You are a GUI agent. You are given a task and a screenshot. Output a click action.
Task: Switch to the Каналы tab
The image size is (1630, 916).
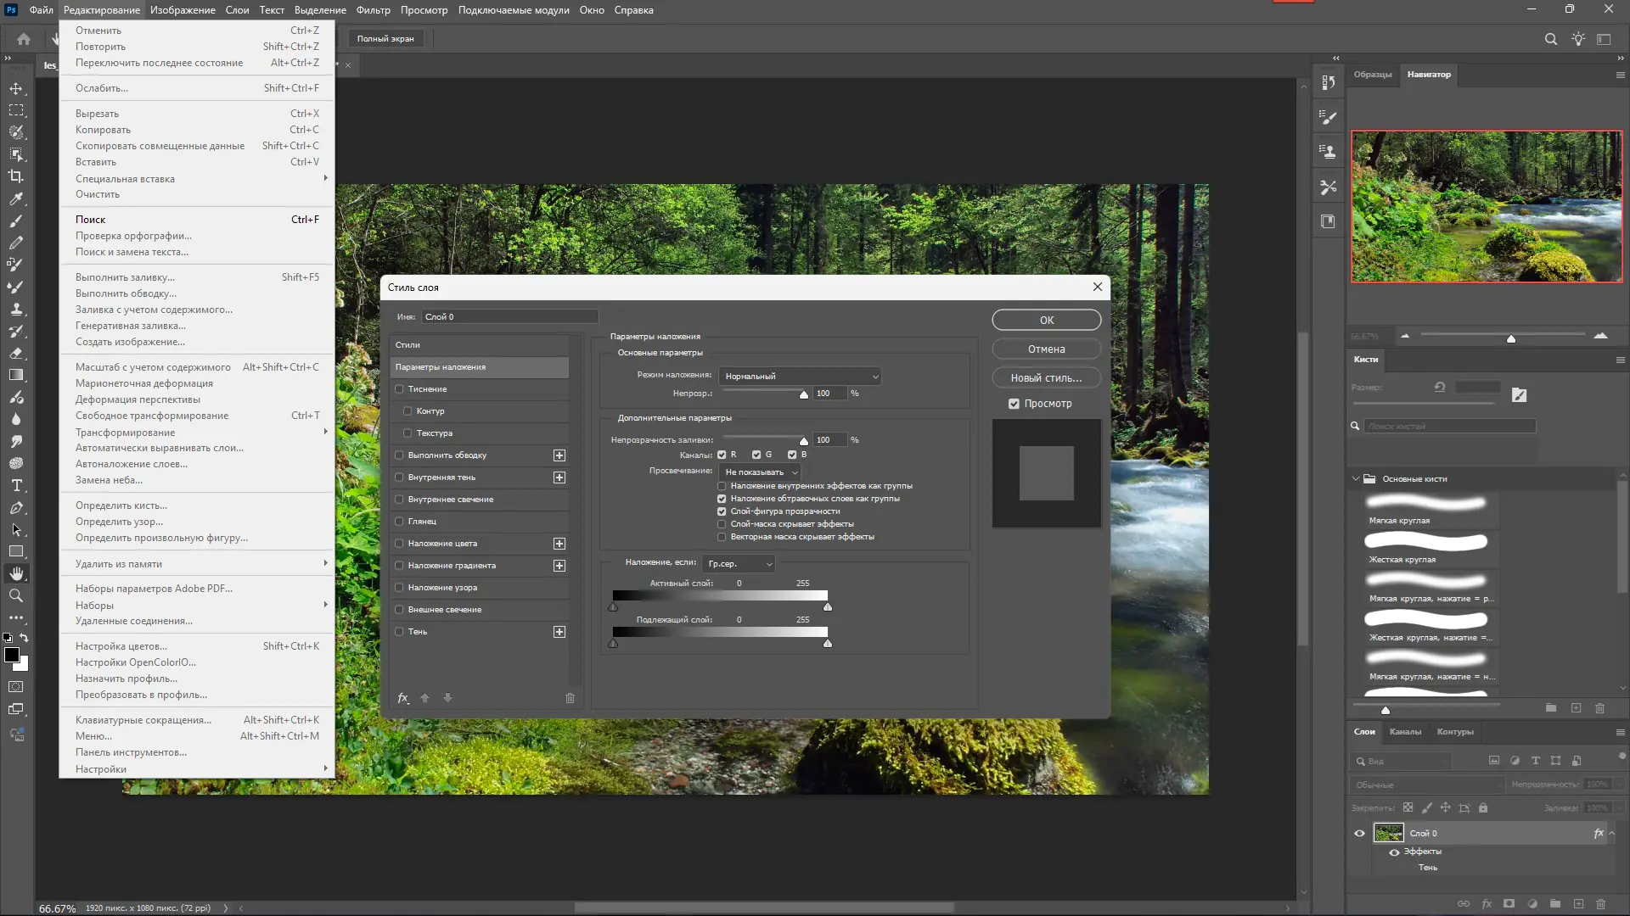pos(1406,731)
